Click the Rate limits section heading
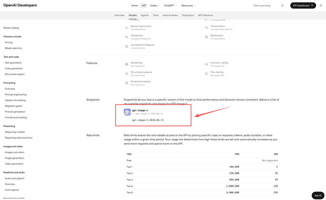The image size is (326, 200). tap(93, 136)
